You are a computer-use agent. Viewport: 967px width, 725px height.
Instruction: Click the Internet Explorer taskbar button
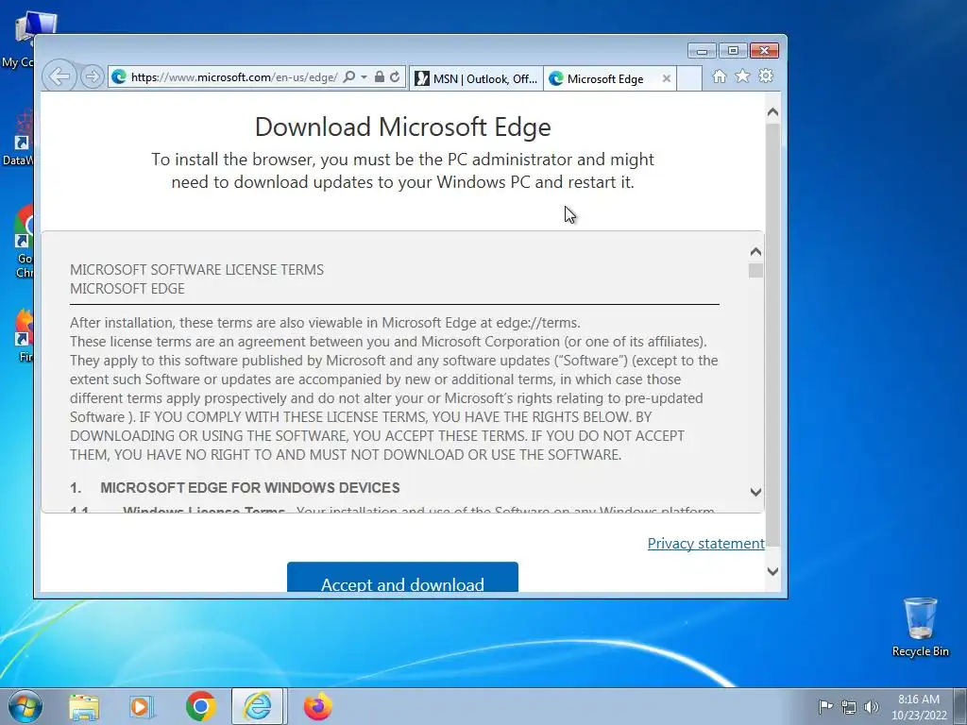(x=257, y=706)
